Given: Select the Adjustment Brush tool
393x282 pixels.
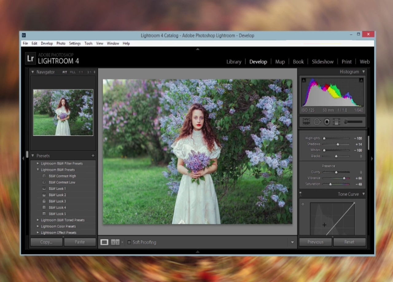Looking at the screenshot, I should [x=353, y=122].
